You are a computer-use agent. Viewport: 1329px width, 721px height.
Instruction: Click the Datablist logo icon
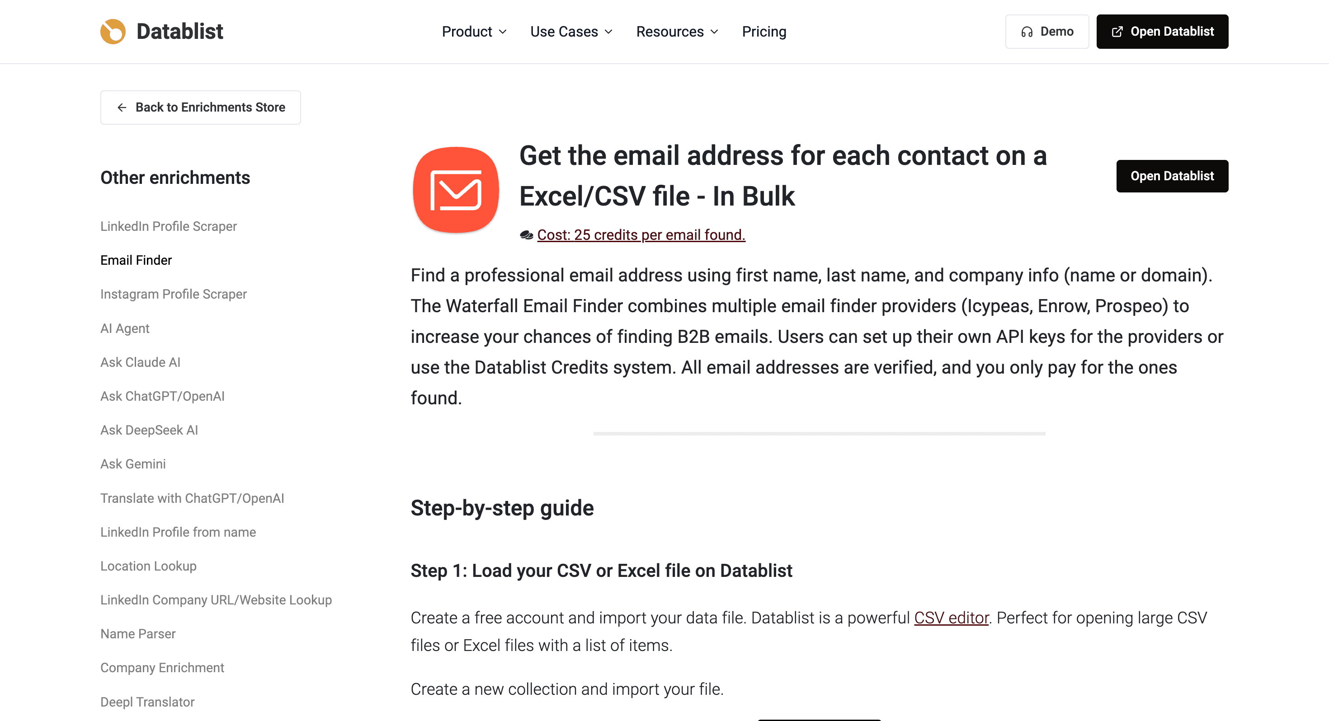[113, 32]
